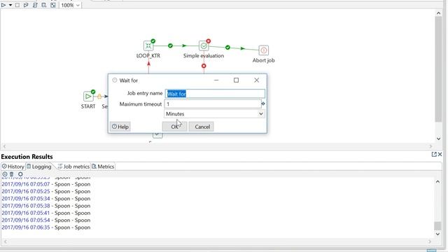
Task: Click the green check hop icon after LOOP_KTR
Action: tap(170, 45)
